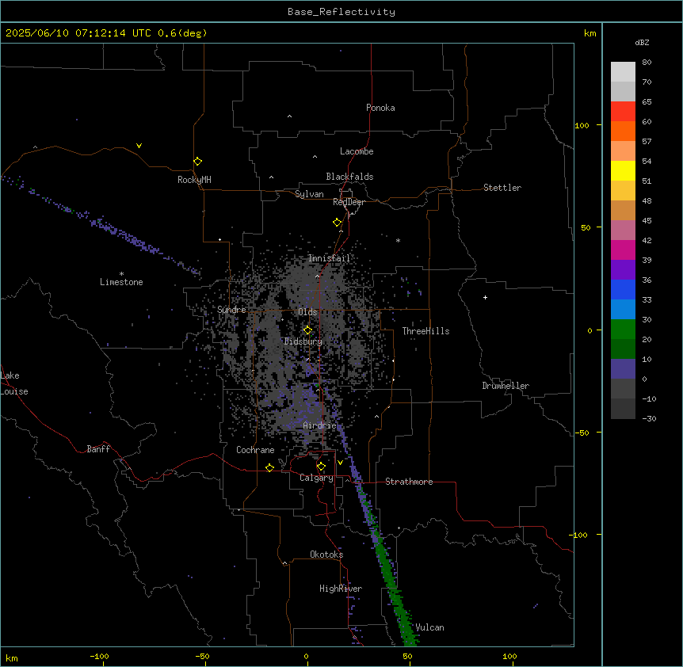The image size is (683, 667).
Task: Click the km unit label at top right
Action: point(590,33)
